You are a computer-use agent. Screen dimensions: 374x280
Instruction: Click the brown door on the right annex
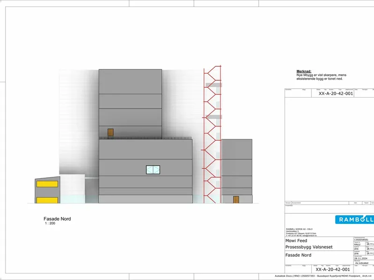[x=236, y=200]
